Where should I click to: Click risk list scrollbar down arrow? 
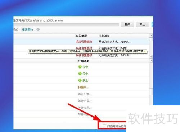coord(151,57)
